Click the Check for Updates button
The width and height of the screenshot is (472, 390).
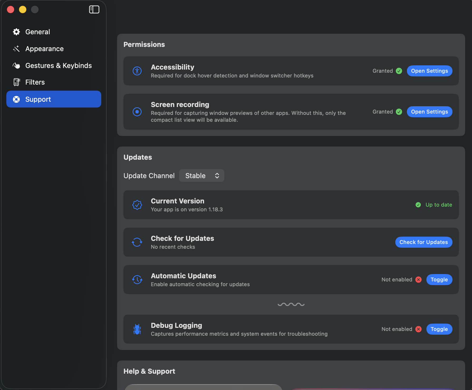[x=424, y=242]
